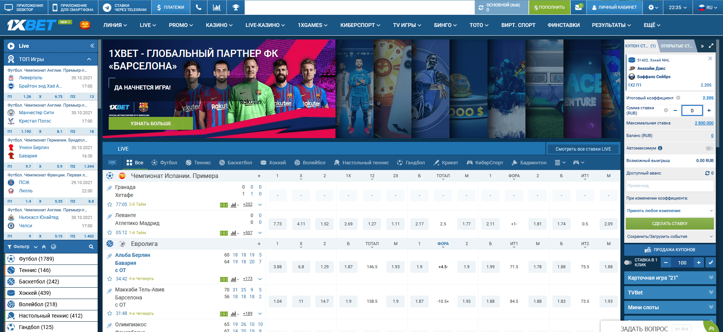This screenshot has width=723, height=332.
Task: Favorite the Леванте vs Атлетико match
Action: coord(110,233)
